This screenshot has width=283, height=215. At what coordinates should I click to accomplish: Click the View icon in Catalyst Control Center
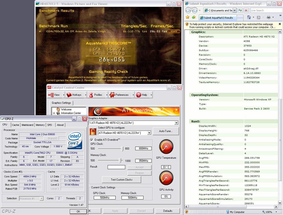[51, 95]
